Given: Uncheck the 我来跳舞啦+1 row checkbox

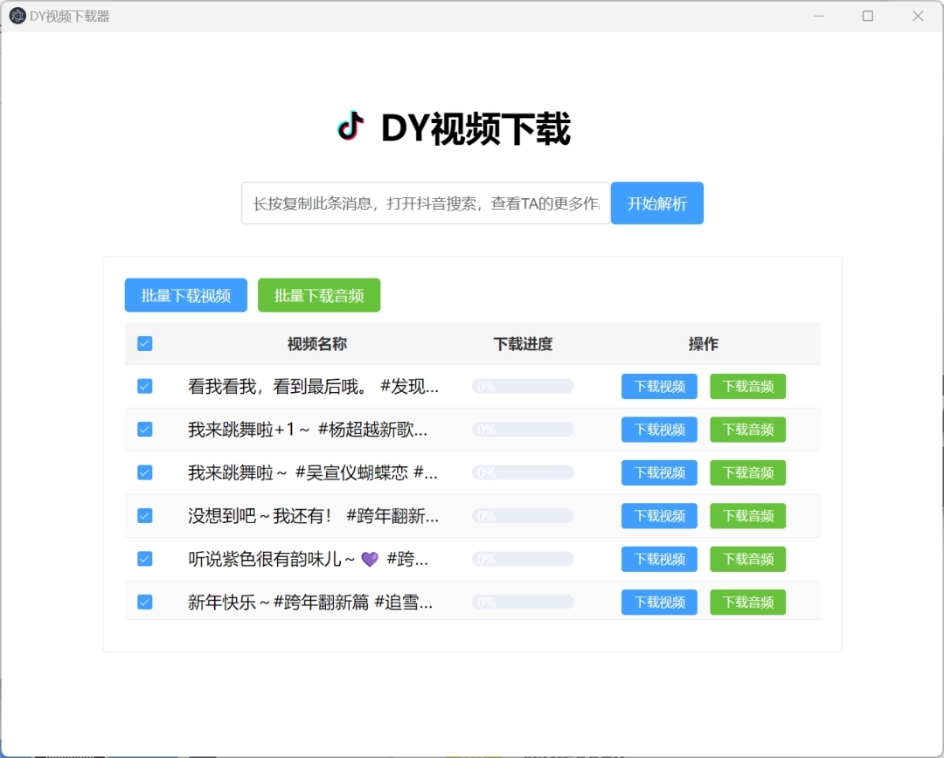Looking at the screenshot, I should 144,430.
